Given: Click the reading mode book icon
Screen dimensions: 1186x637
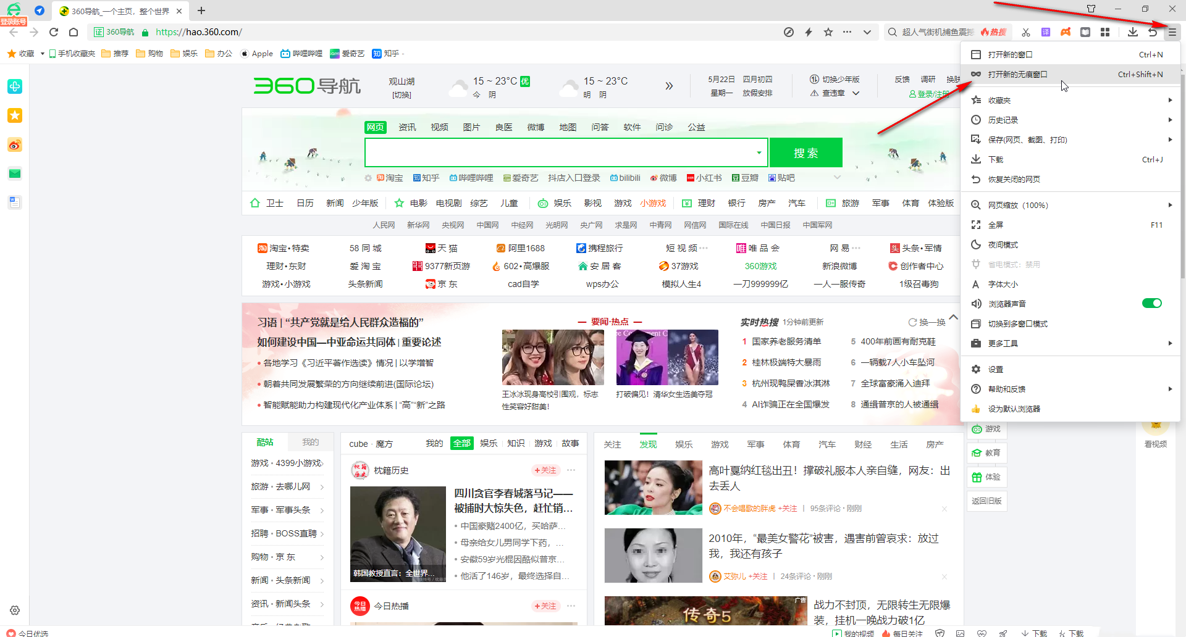Looking at the screenshot, I should [1085, 32].
